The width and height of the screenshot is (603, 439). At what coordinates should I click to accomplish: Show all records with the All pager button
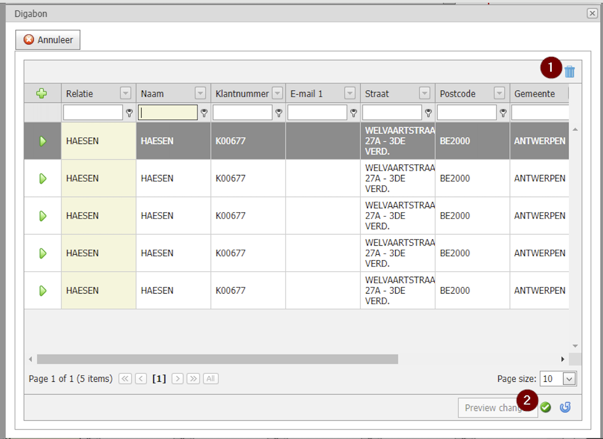click(x=210, y=378)
